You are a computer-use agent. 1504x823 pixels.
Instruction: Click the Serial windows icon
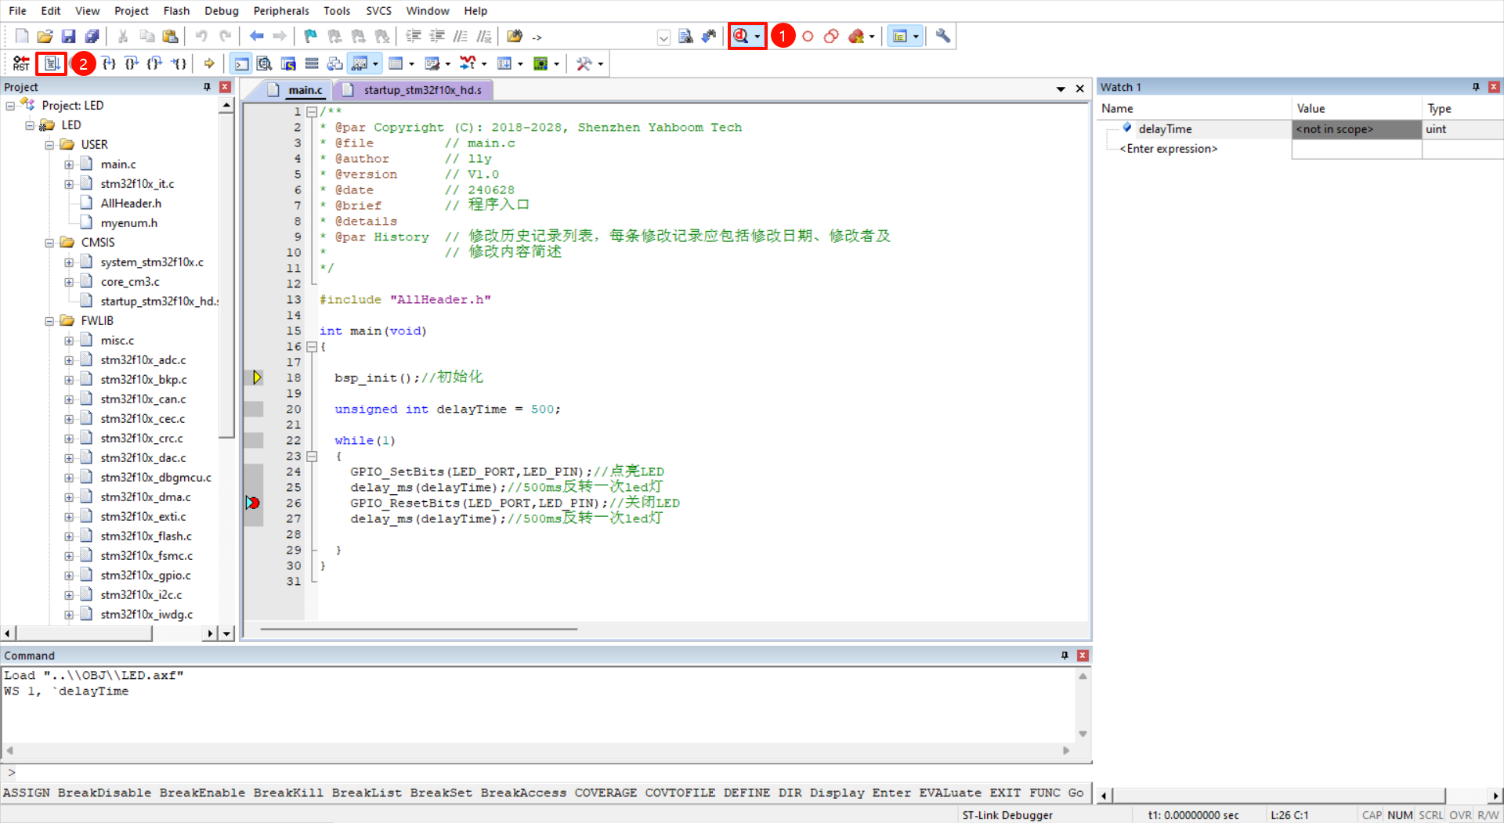coord(432,63)
